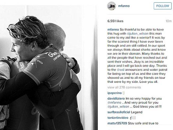The width and height of the screenshot is (173, 130).
Task: Click the black and white hug photo
Action: tap(49, 67)
